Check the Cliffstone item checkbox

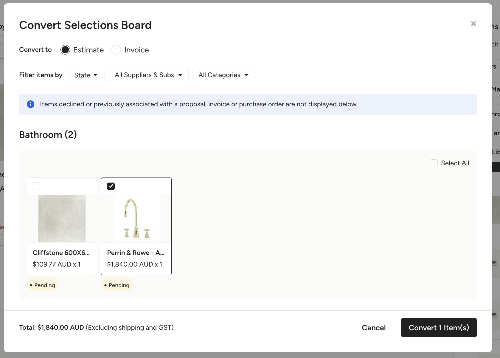click(x=36, y=186)
